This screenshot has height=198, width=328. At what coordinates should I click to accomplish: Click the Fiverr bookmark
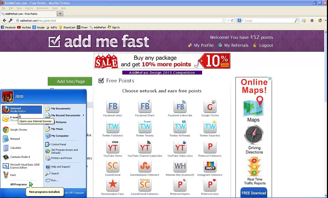82,27
